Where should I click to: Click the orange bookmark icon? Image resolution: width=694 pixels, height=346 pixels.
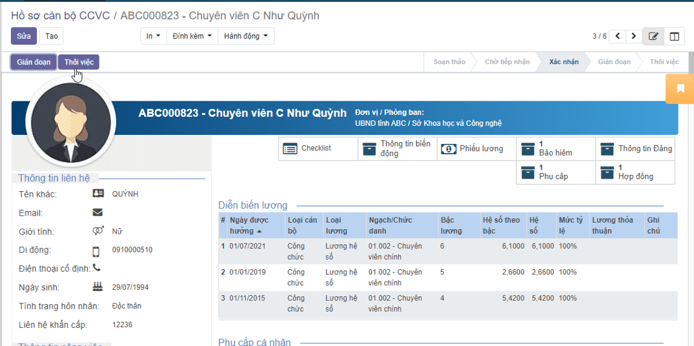click(680, 89)
